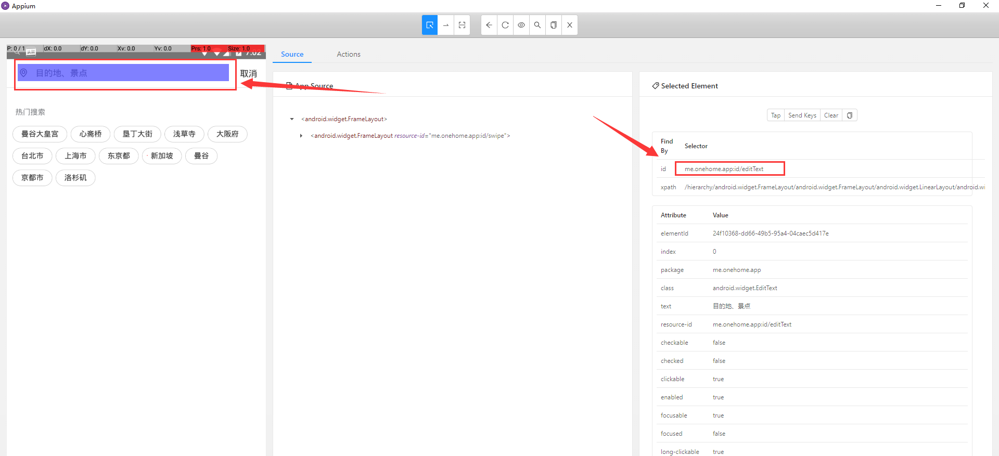Select the android.widget.FrameLayout root tree row
The width and height of the screenshot is (999, 456).
pos(344,119)
